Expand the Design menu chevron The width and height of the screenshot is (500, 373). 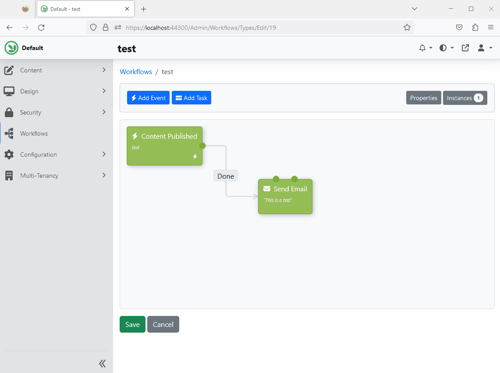coord(104,91)
